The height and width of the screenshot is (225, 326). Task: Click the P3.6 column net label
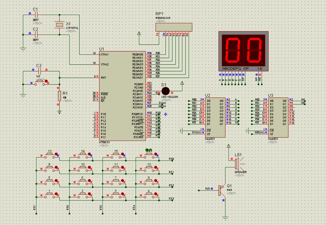point(68,208)
